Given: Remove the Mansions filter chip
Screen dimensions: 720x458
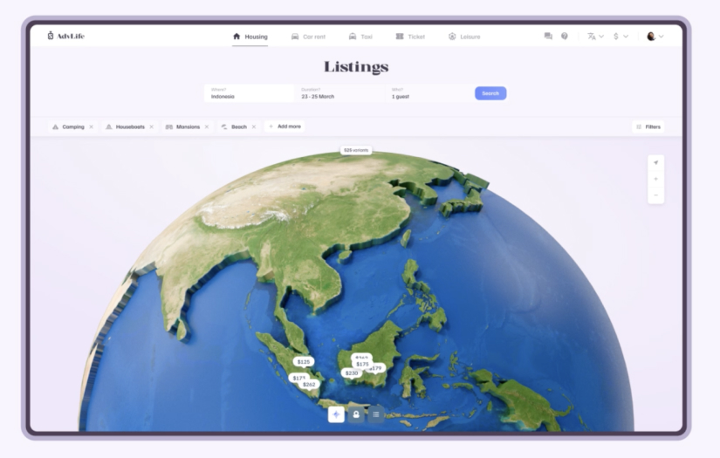Looking at the screenshot, I should click(x=207, y=127).
